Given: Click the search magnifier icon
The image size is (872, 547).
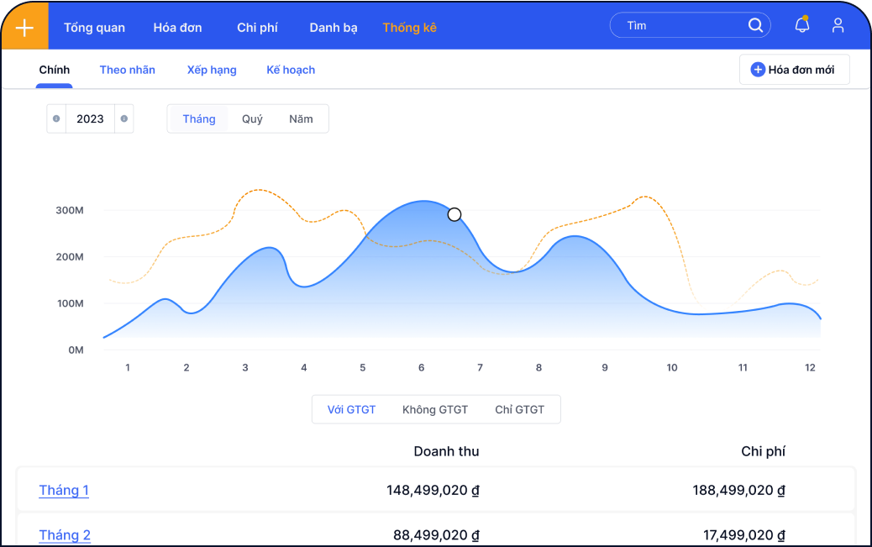Looking at the screenshot, I should coord(755,25).
